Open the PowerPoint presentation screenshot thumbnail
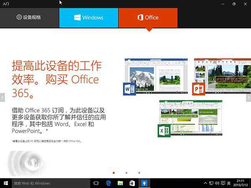Viewport: 251px width, 188px height. click(x=223, y=76)
